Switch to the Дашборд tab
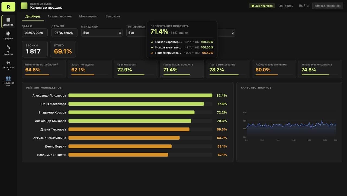This screenshot has height=196, width=347. click(x=33, y=16)
